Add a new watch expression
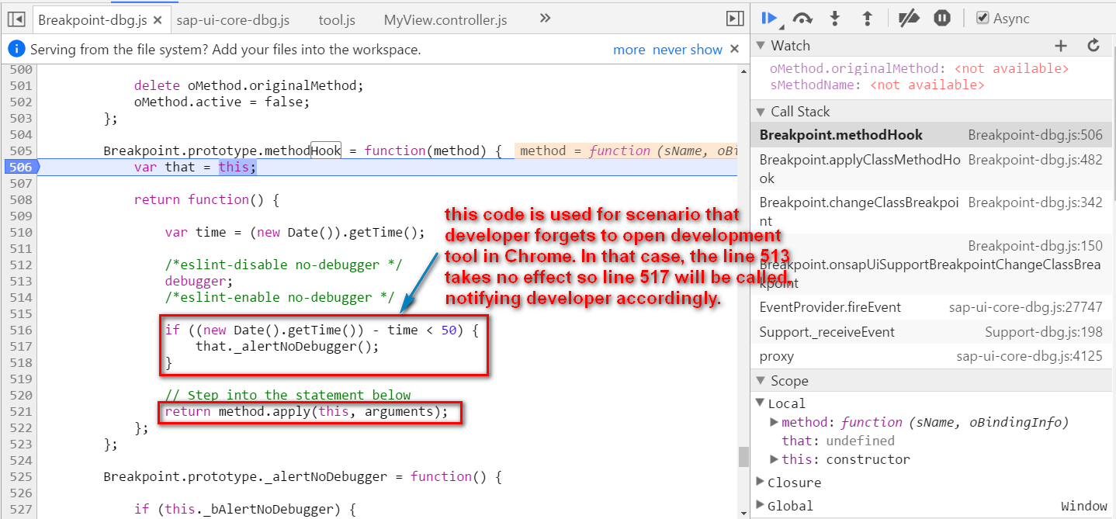Viewport: 1116px width, 519px height. 1061,46
